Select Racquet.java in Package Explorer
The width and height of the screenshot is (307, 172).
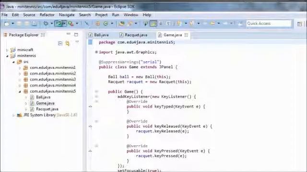pyautogui.click(x=47, y=109)
